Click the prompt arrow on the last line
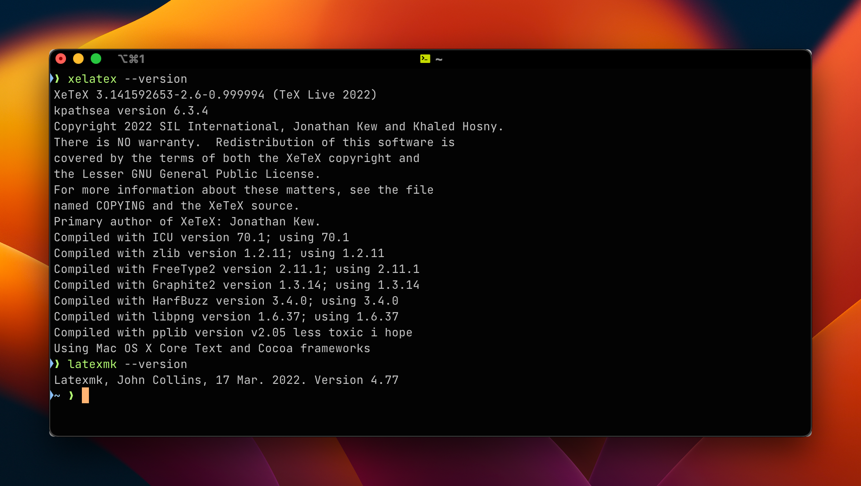The width and height of the screenshot is (861, 486). pyautogui.click(x=71, y=396)
